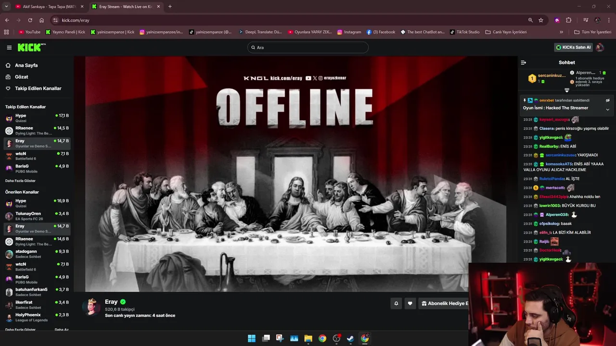The width and height of the screenshot is (616, 346).
Task: Click the browser home icon
Action: point(41,20)
